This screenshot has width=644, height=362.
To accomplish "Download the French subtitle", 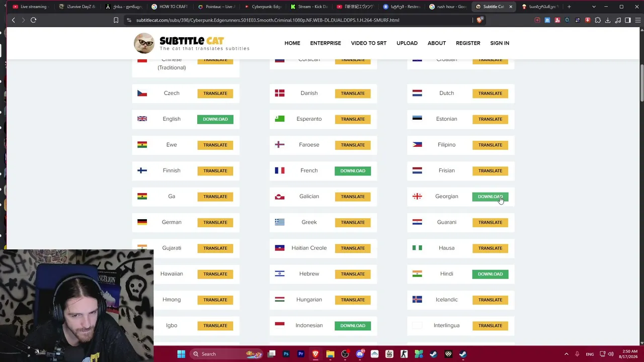I will (x=353, y=171).
